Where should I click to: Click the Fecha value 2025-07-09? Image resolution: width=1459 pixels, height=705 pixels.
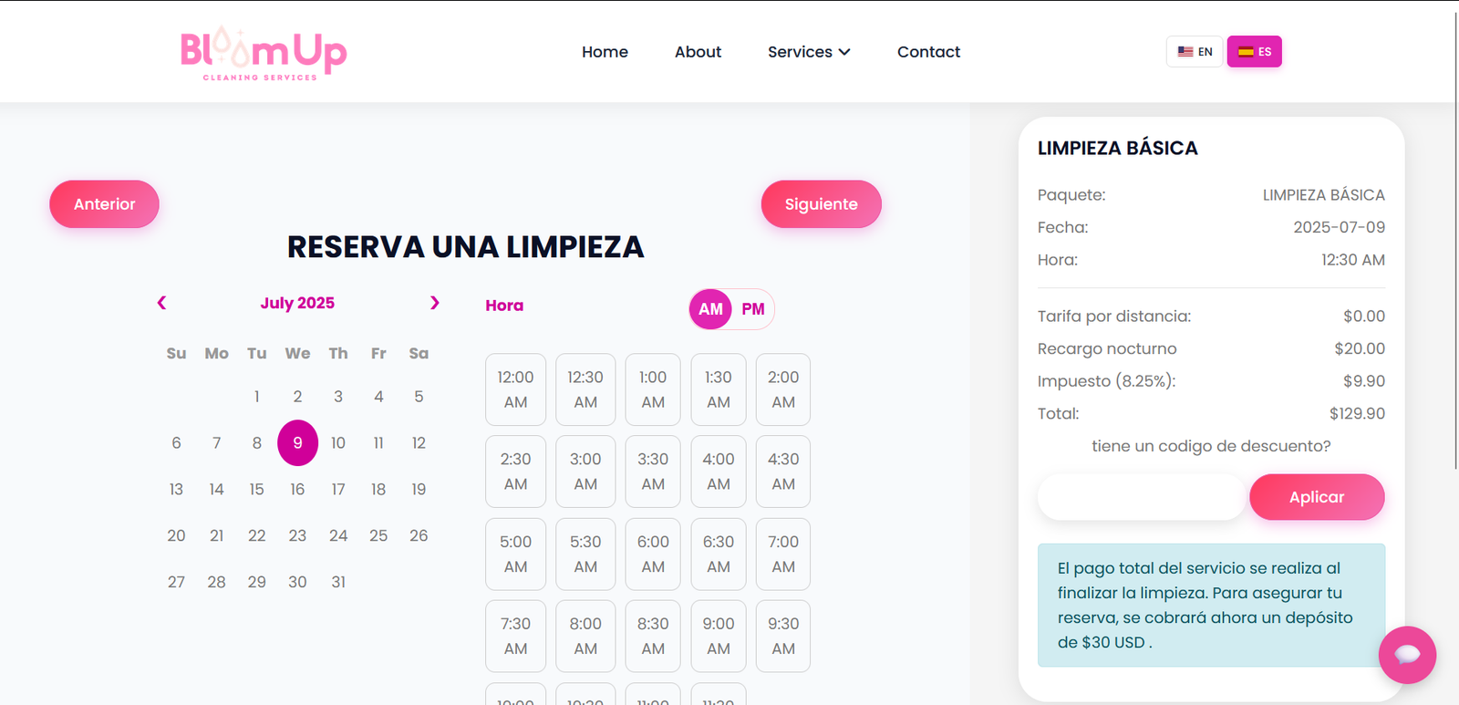[x=1339, y=227]
